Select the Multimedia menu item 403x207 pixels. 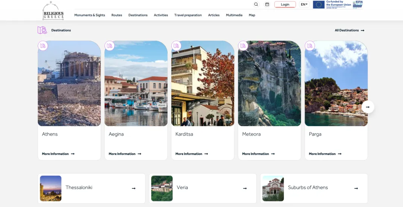pos(234,15)
